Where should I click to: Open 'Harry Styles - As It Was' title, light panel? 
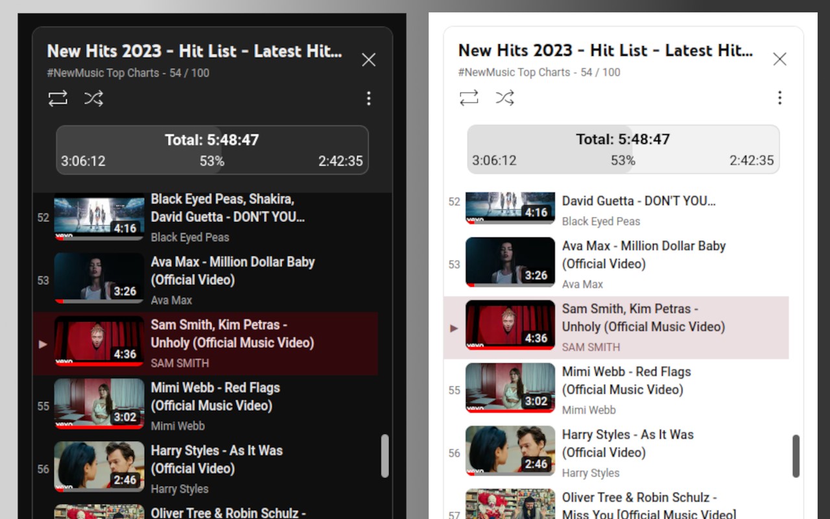click(628, 443)
